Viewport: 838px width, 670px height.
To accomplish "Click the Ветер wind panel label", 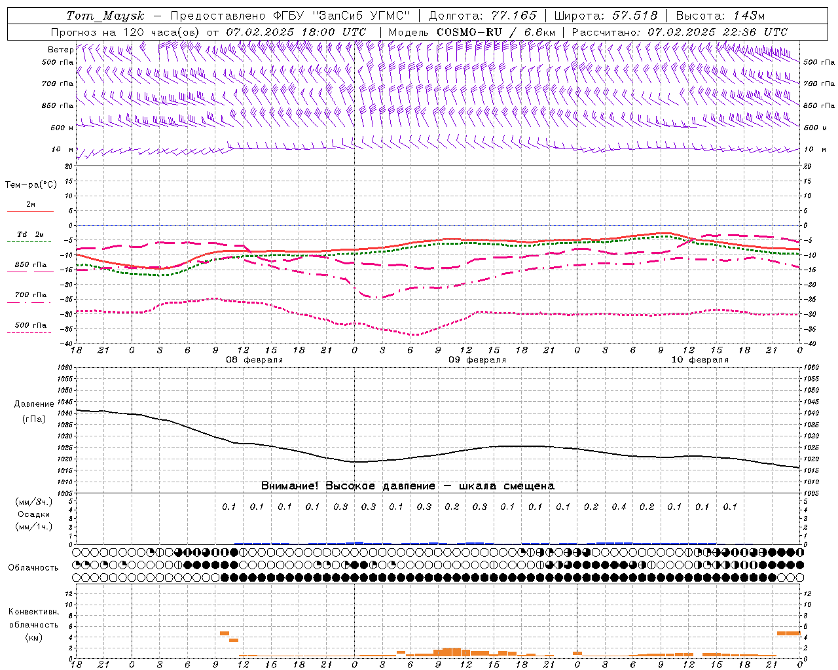I will 61,50.
